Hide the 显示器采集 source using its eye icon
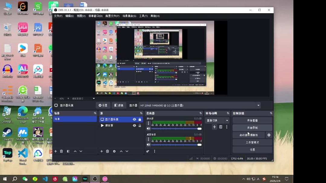Image resolution: width=326 pixels, height=183 pixels. 134,119
